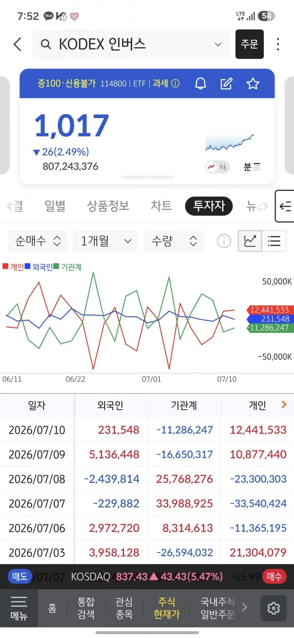Tap the 외국인 column header

pyautogui.click(x=110, y=405)
